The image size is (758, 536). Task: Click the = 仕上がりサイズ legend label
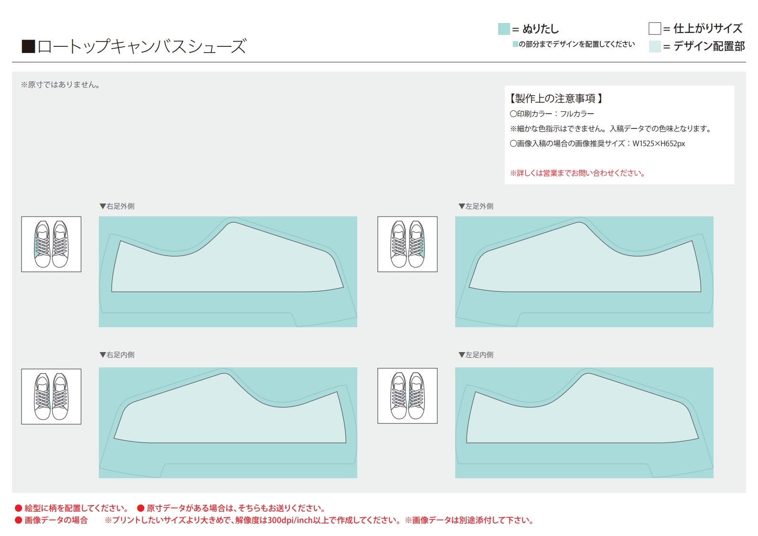(703, 29)
